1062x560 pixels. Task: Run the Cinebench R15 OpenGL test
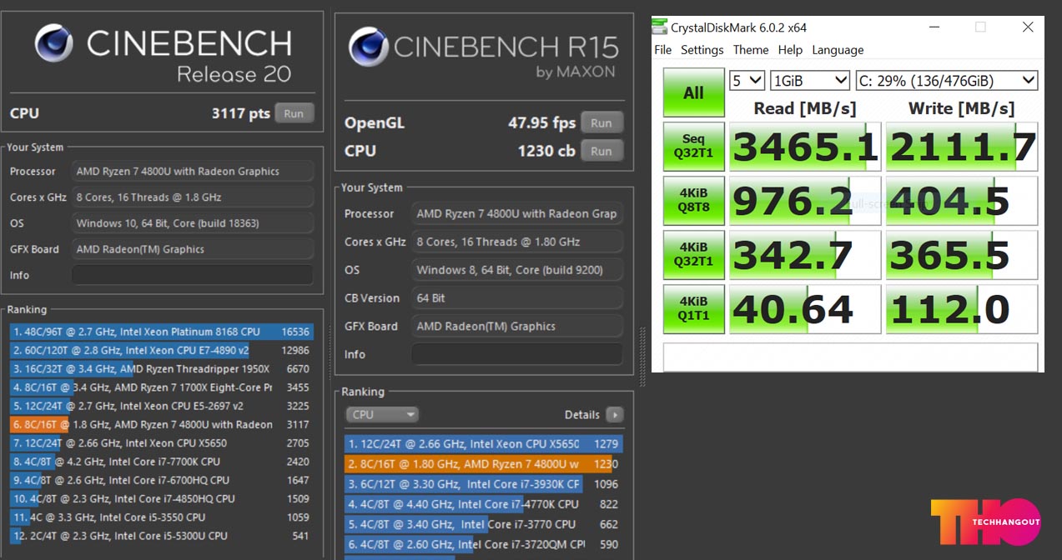[601, 122]
